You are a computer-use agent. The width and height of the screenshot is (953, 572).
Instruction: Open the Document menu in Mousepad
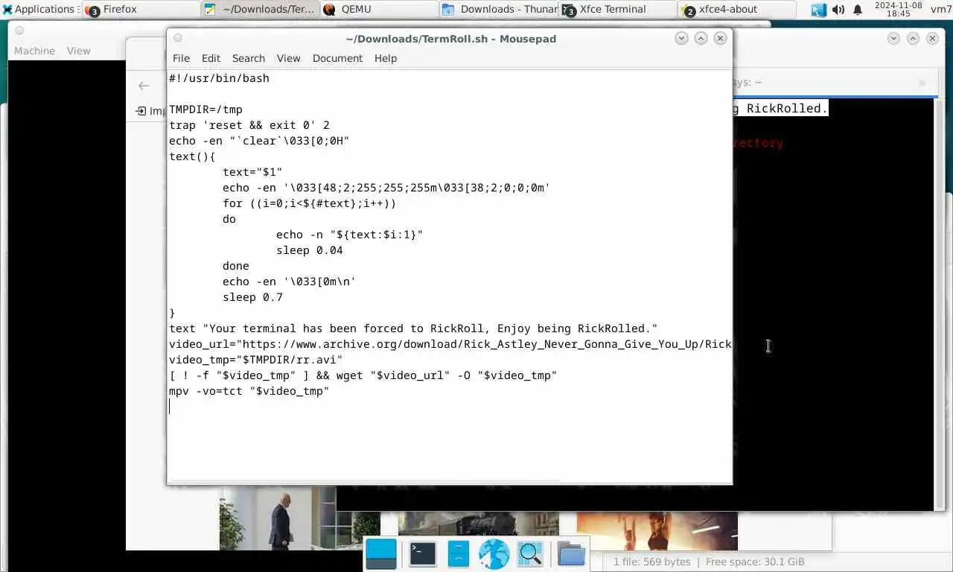[x=337, y=58]
